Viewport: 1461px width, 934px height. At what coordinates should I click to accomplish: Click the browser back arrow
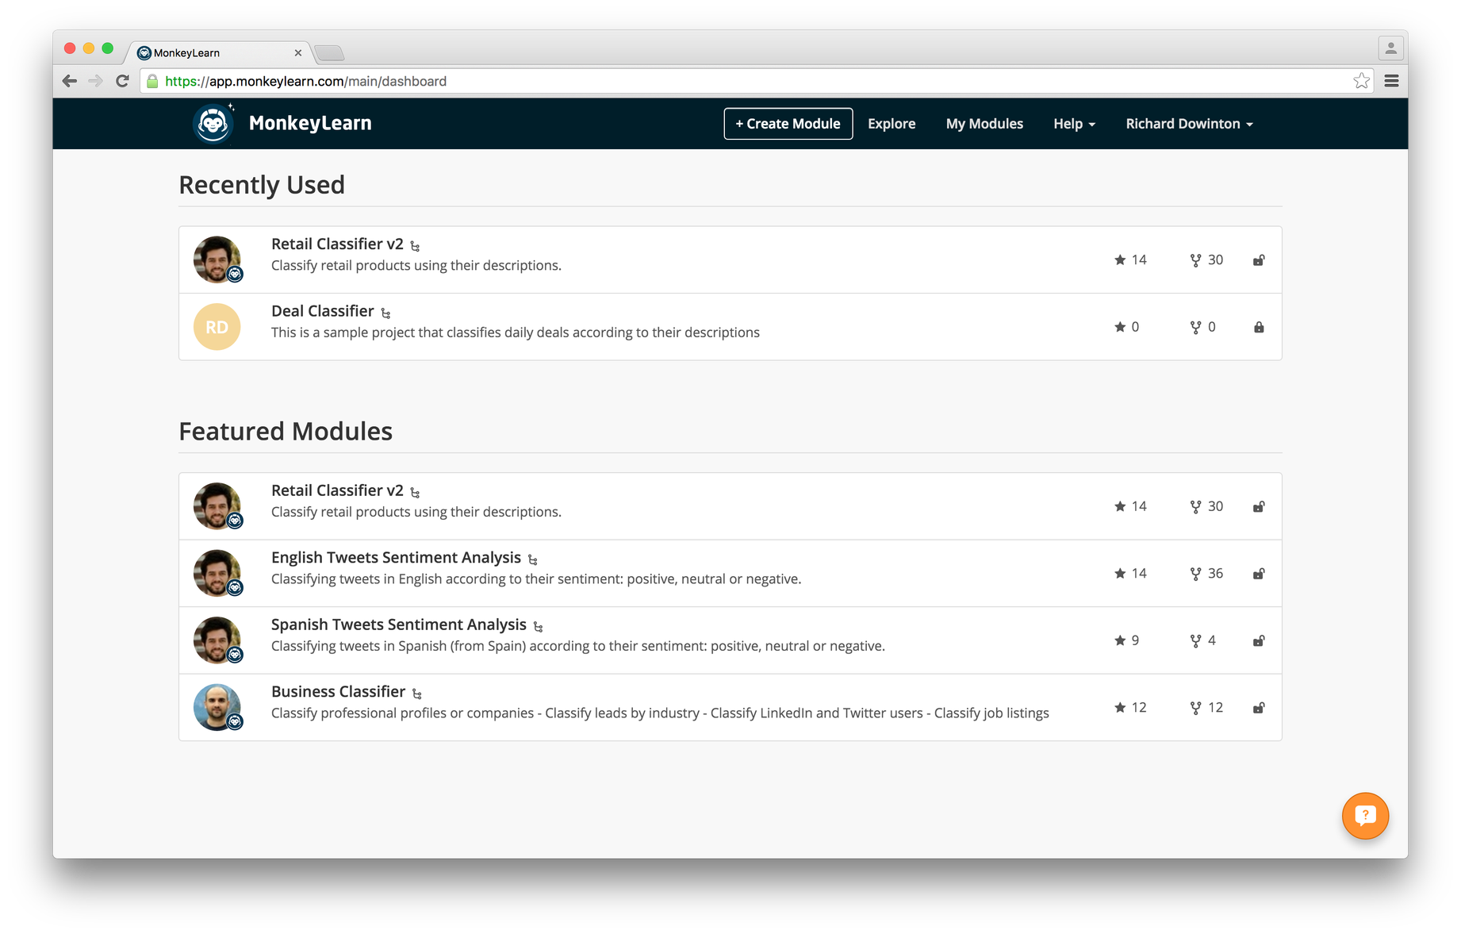(70, 81)
